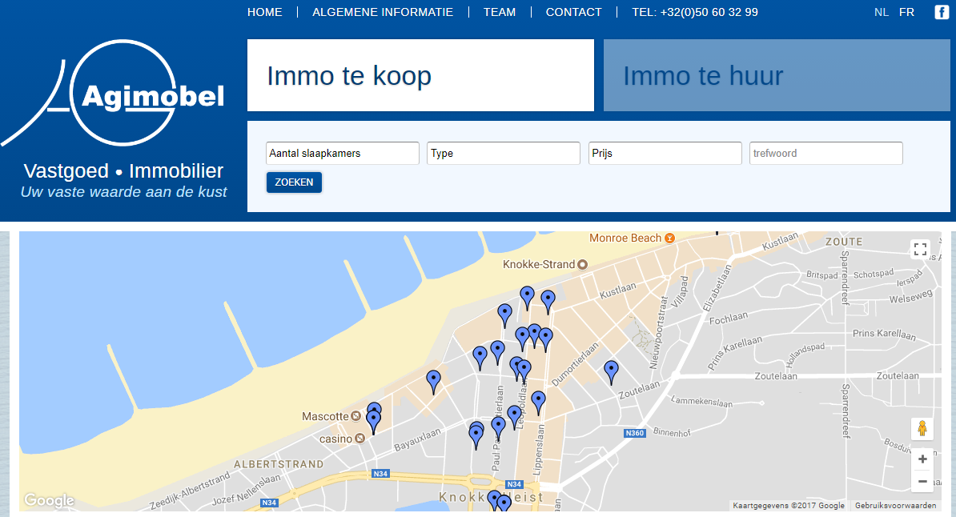
Task: Click the Street View pegman icon
Action: (922, 429)
